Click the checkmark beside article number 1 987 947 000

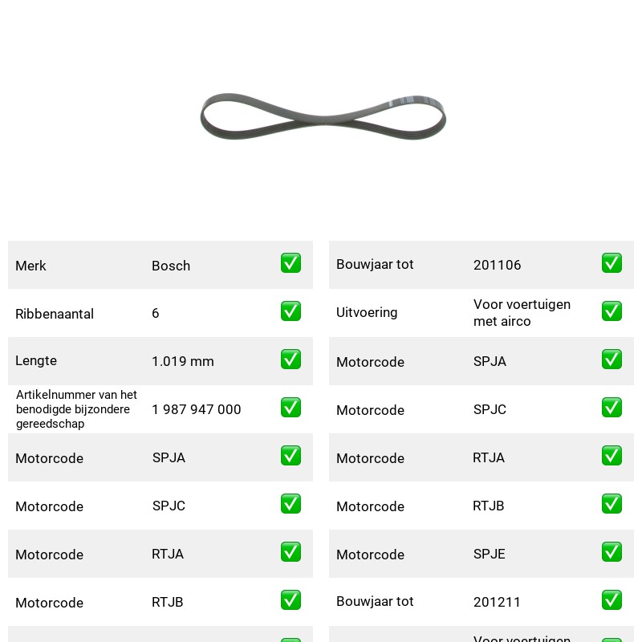pos(291,408)
